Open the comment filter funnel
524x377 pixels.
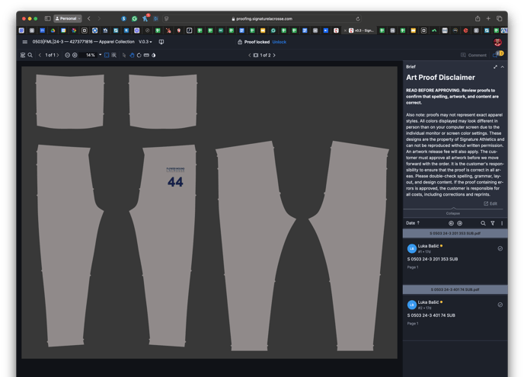[492, 223]
